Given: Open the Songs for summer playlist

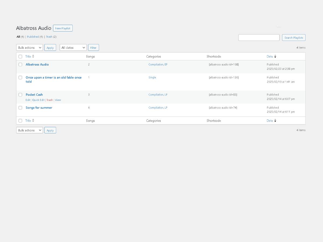Looking at the screenshot, I should pos(39,108).
